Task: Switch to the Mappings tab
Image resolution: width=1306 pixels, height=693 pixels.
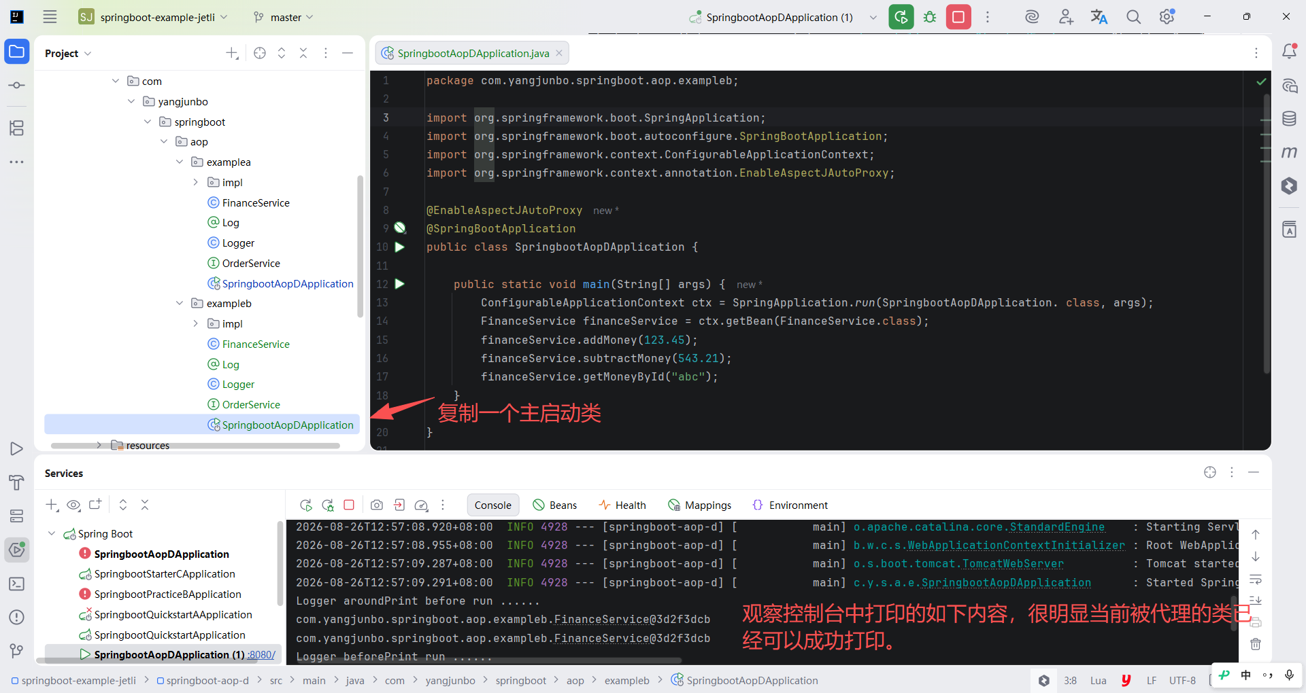Action: (x=700, y=505)
